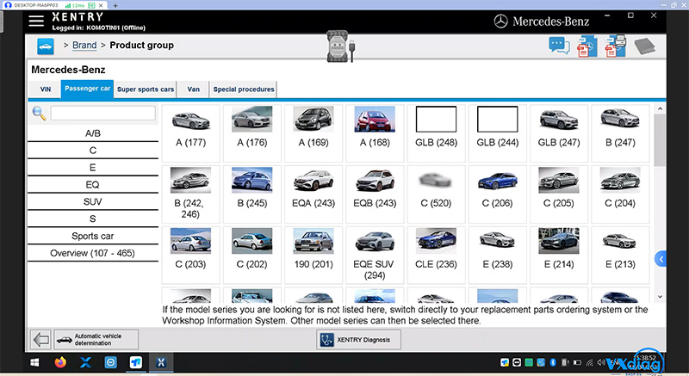Click the VCI multiplexer device icon

(x=340, y=46)
